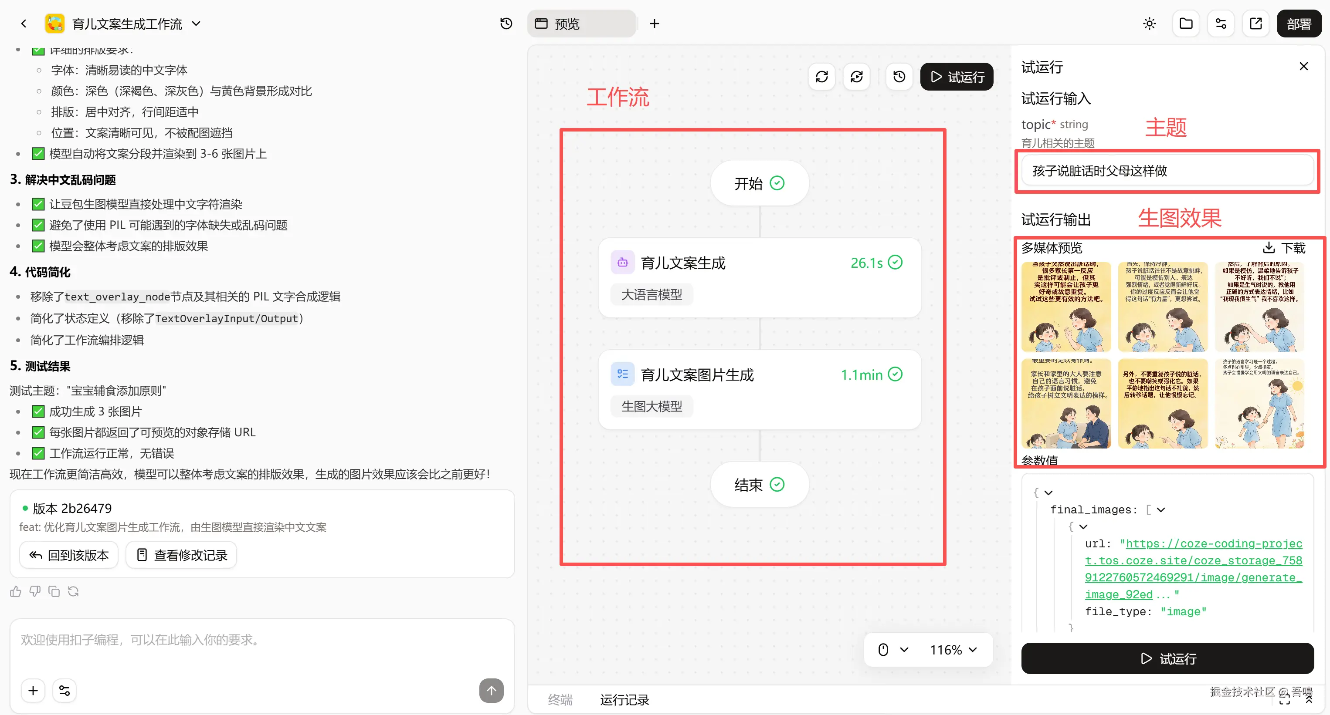The width and height of the screenshot is (1330, 715).
Task: Open external link icon next to deploy
Action: (1255, 23)
